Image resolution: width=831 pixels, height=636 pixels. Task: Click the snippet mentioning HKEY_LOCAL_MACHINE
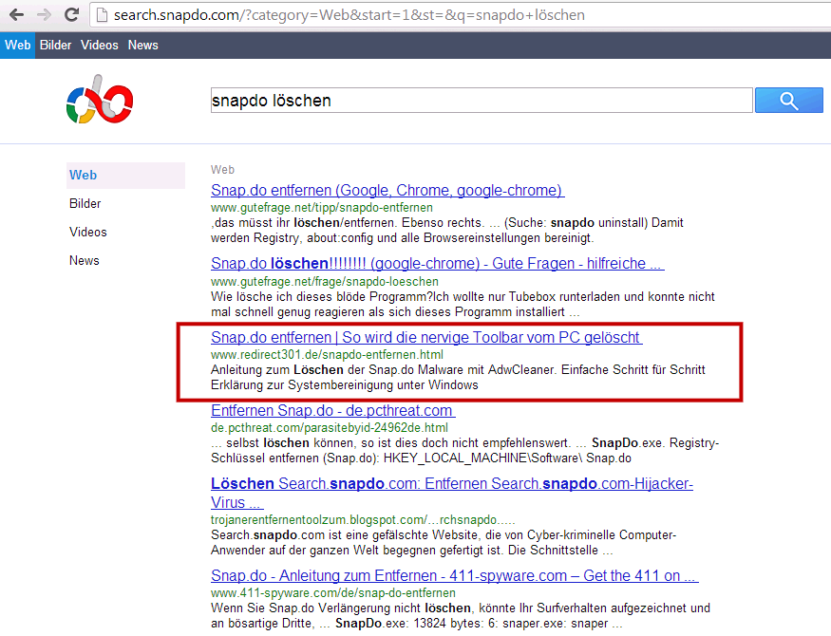tap(464, 450)
